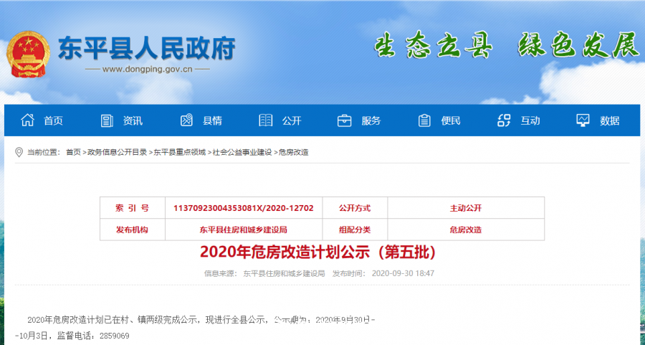Screen dimensions: 645x345
Task: Click 东平县住房和城乡建设局 in the table
Action: point(244,230)
